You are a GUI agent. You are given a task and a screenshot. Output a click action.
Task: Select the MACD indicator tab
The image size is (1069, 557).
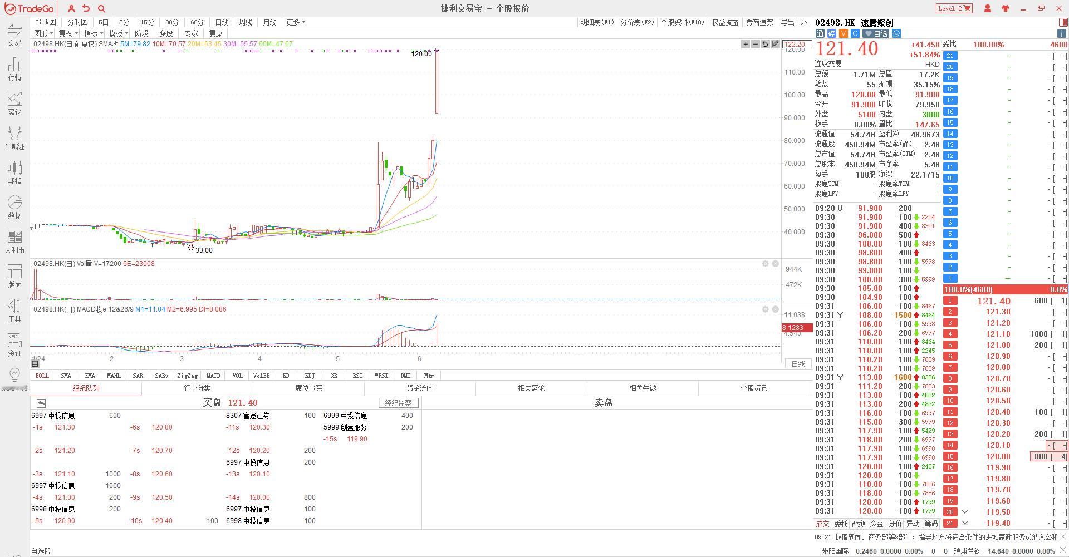coord(213,376)
